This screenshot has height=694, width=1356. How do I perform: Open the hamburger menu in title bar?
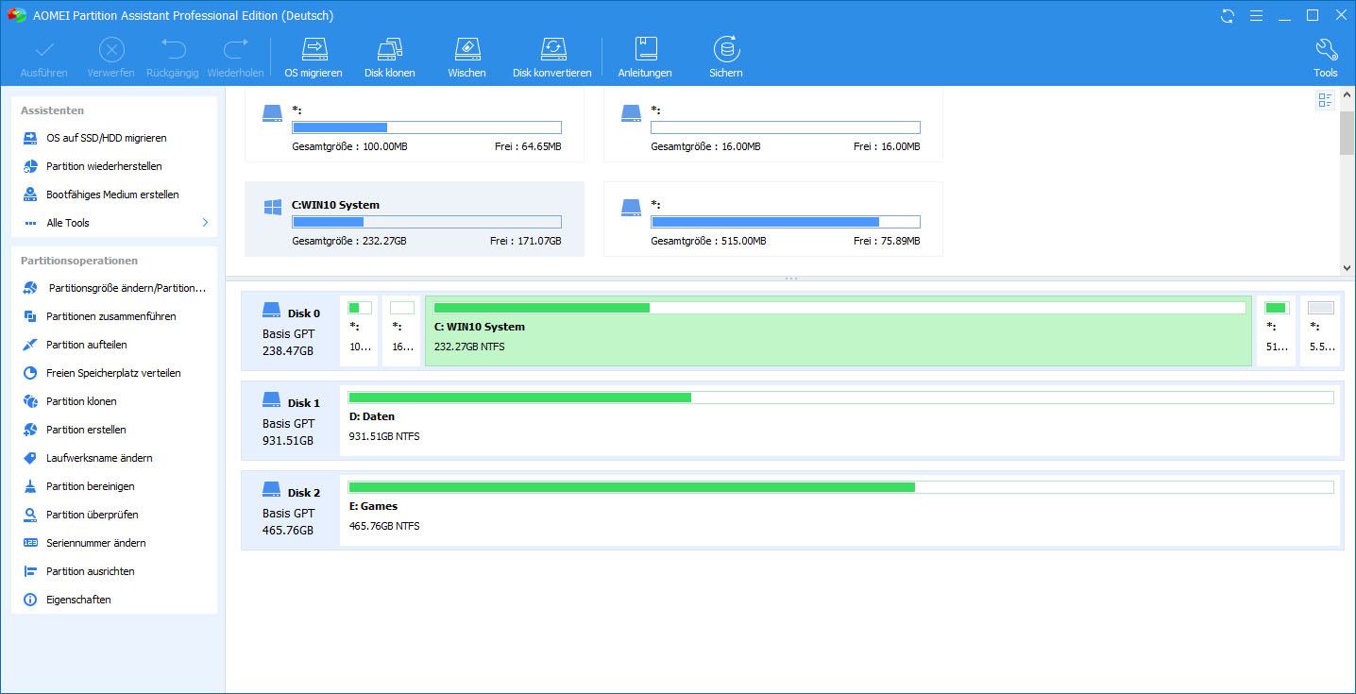point(1256,15)
